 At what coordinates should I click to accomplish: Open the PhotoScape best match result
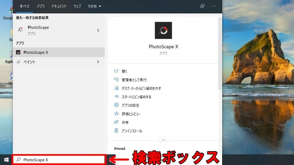tap(59, 30)
